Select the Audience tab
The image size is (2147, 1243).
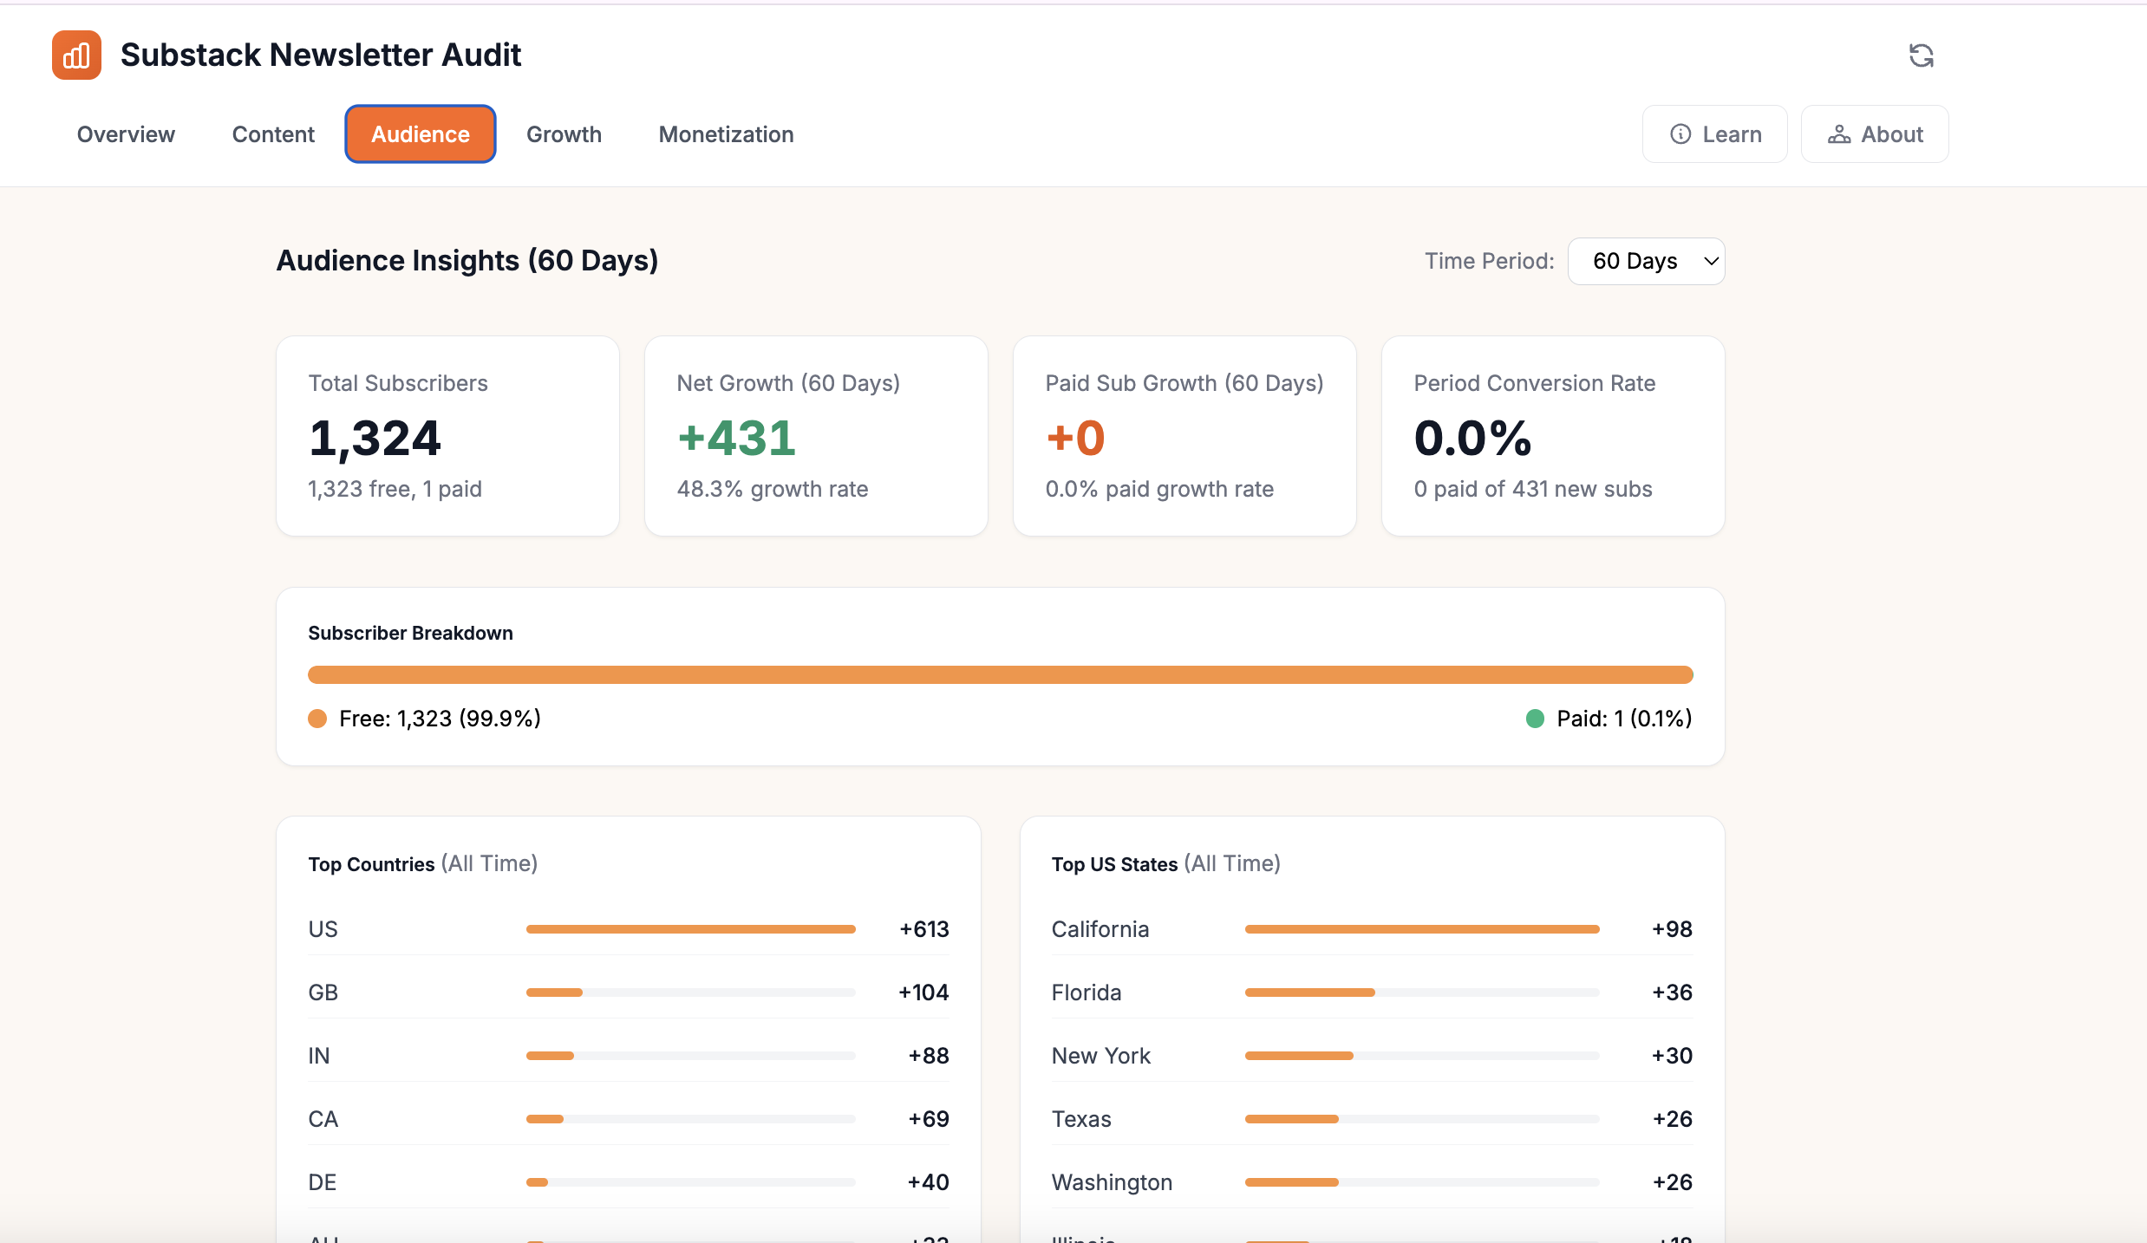tap(421, 134)
